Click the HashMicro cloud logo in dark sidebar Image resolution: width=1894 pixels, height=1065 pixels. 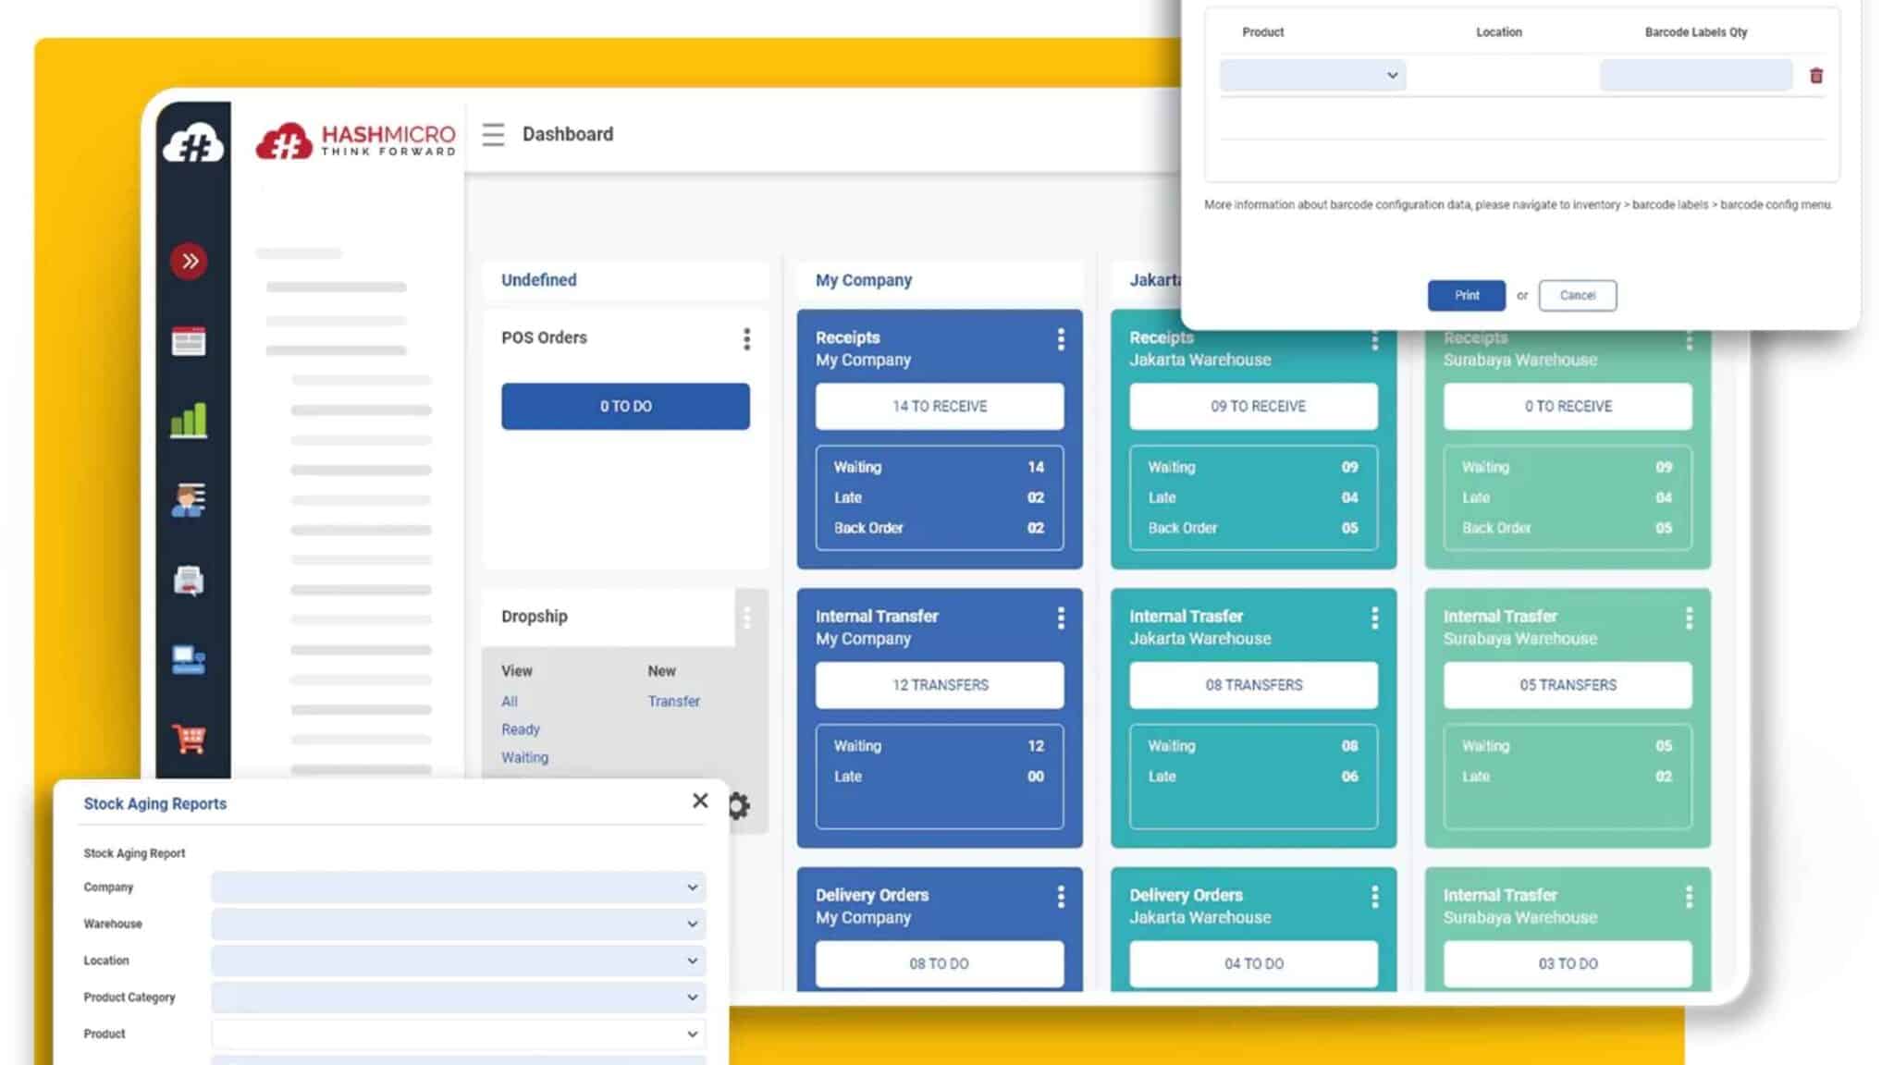coord(193,143)
